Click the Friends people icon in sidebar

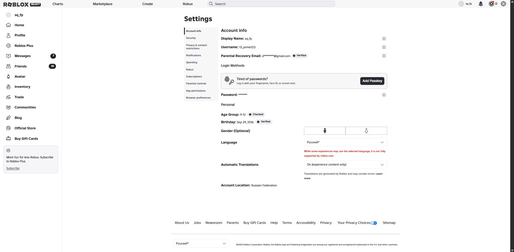point(9,66)
